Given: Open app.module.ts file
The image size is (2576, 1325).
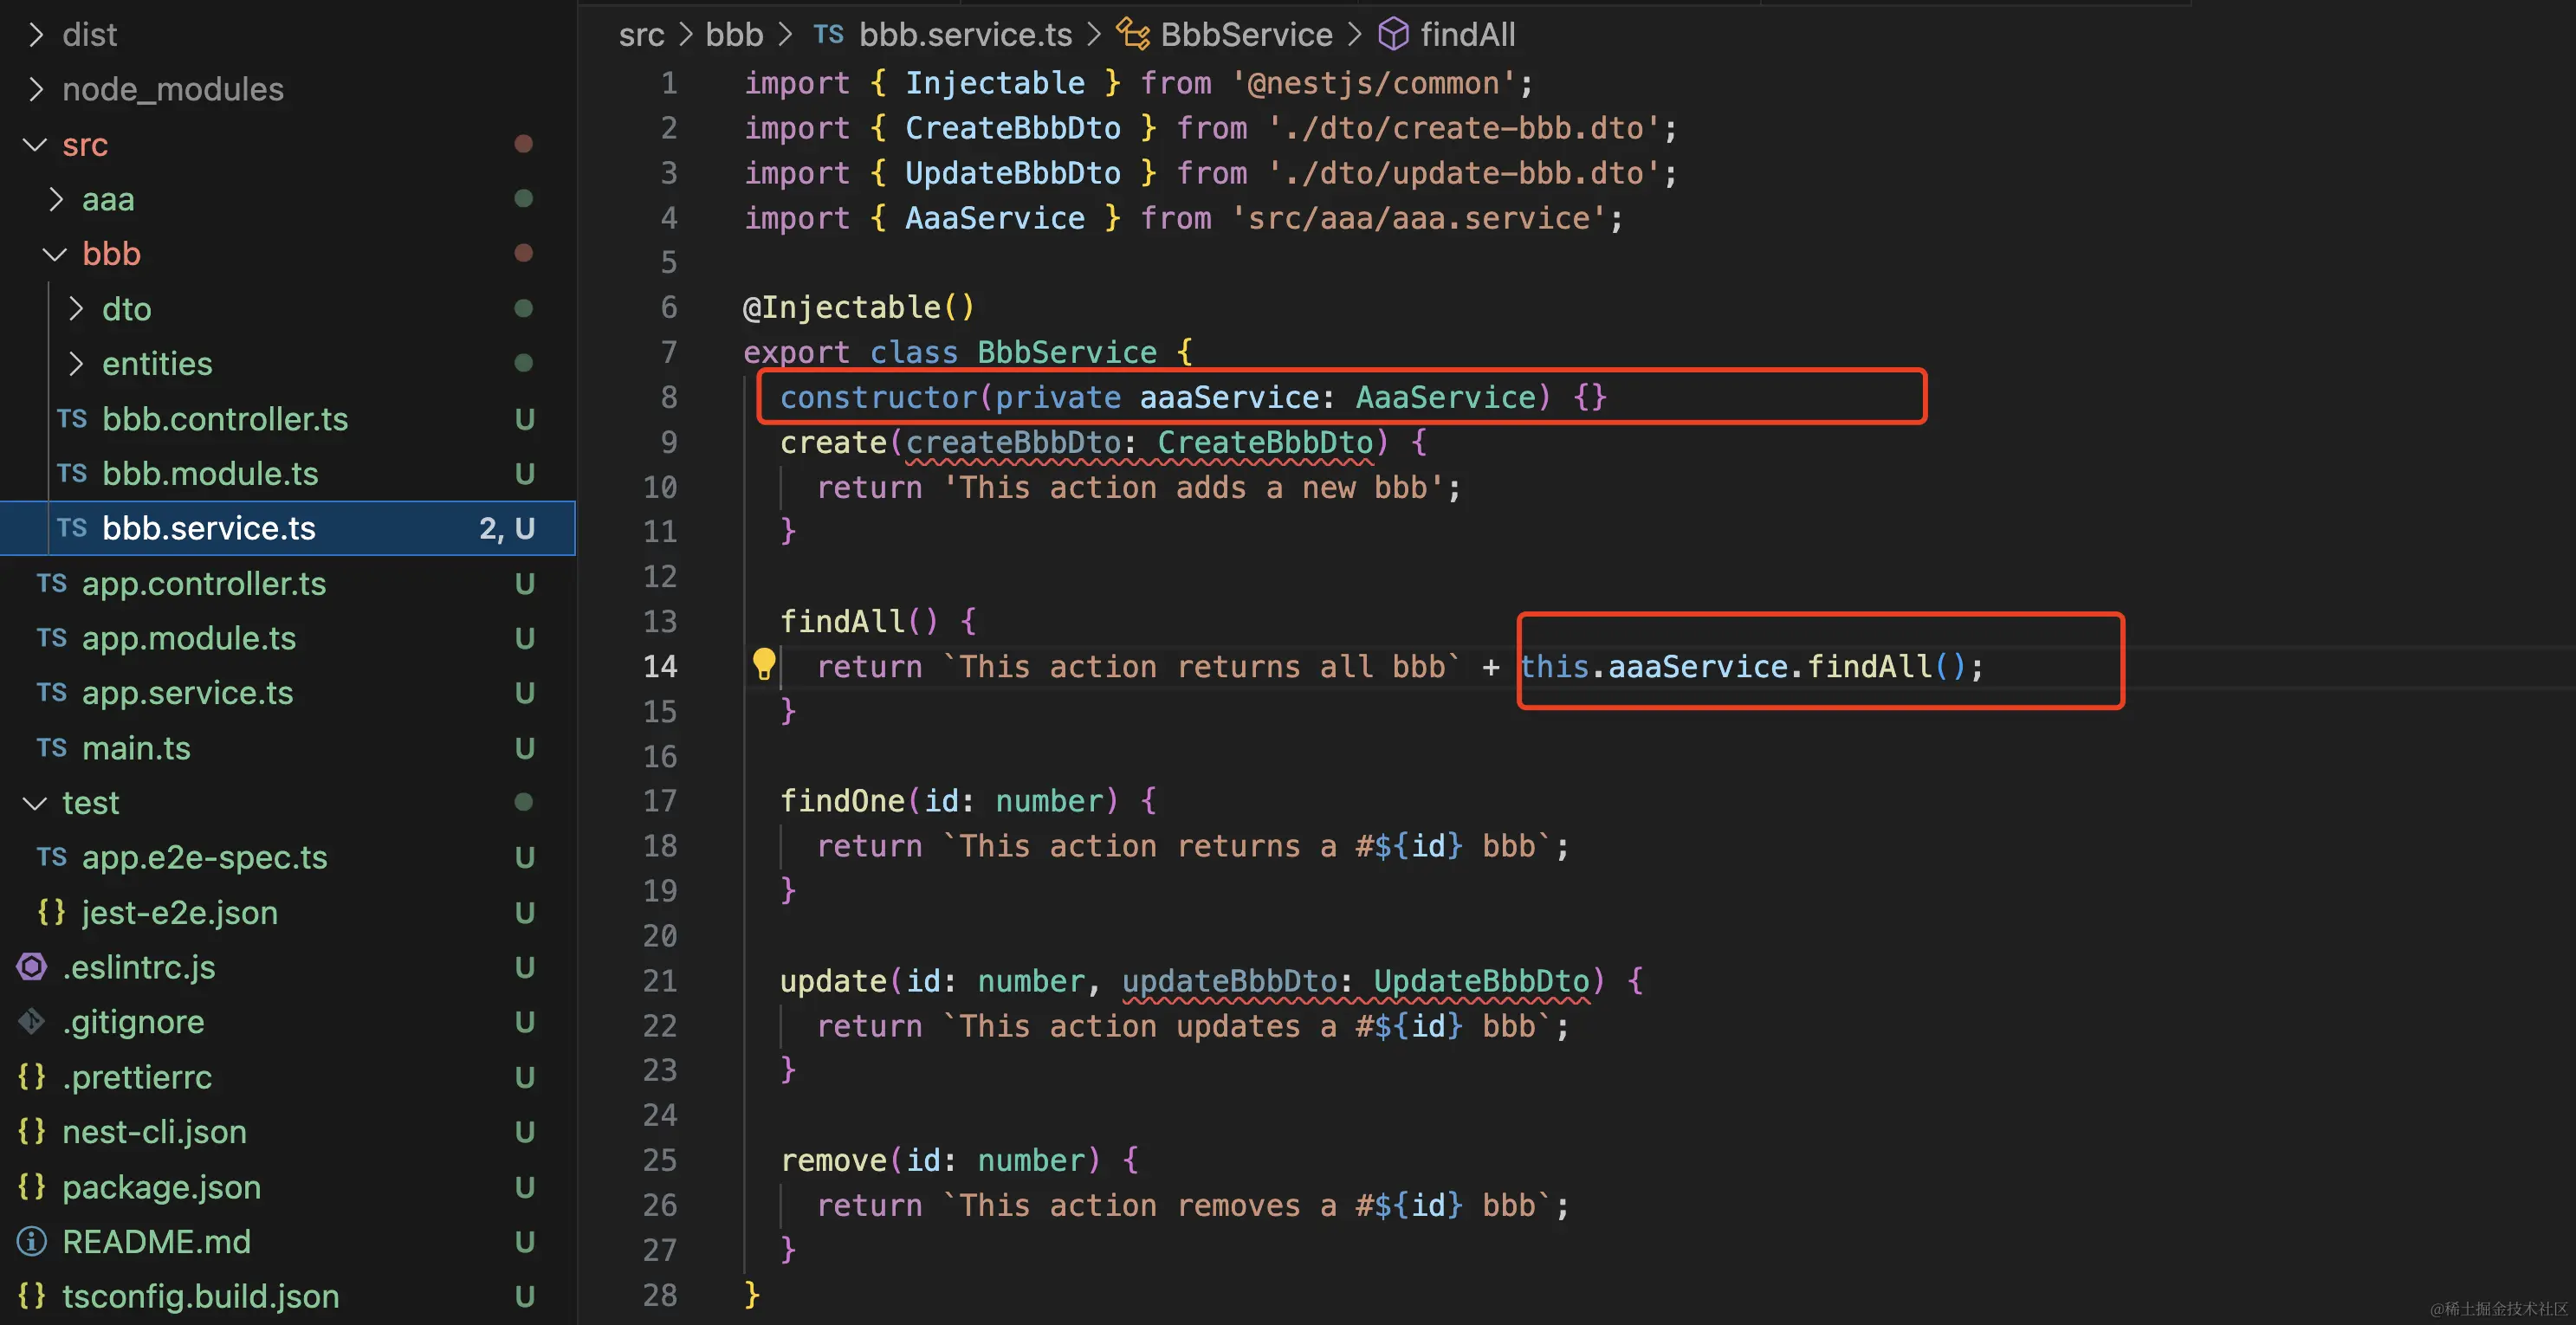Looking at the screenshot, I should [x=188, y=638].
